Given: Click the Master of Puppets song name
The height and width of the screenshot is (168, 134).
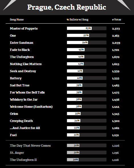Looking at the screenshot, I should [24, 28].
